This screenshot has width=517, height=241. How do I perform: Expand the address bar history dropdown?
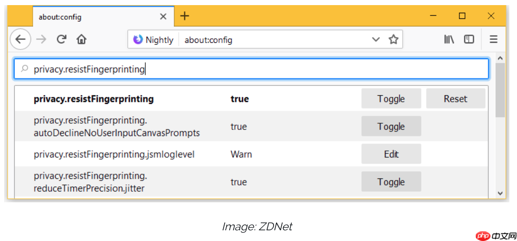pyautogui.click(x=376, y=39)
